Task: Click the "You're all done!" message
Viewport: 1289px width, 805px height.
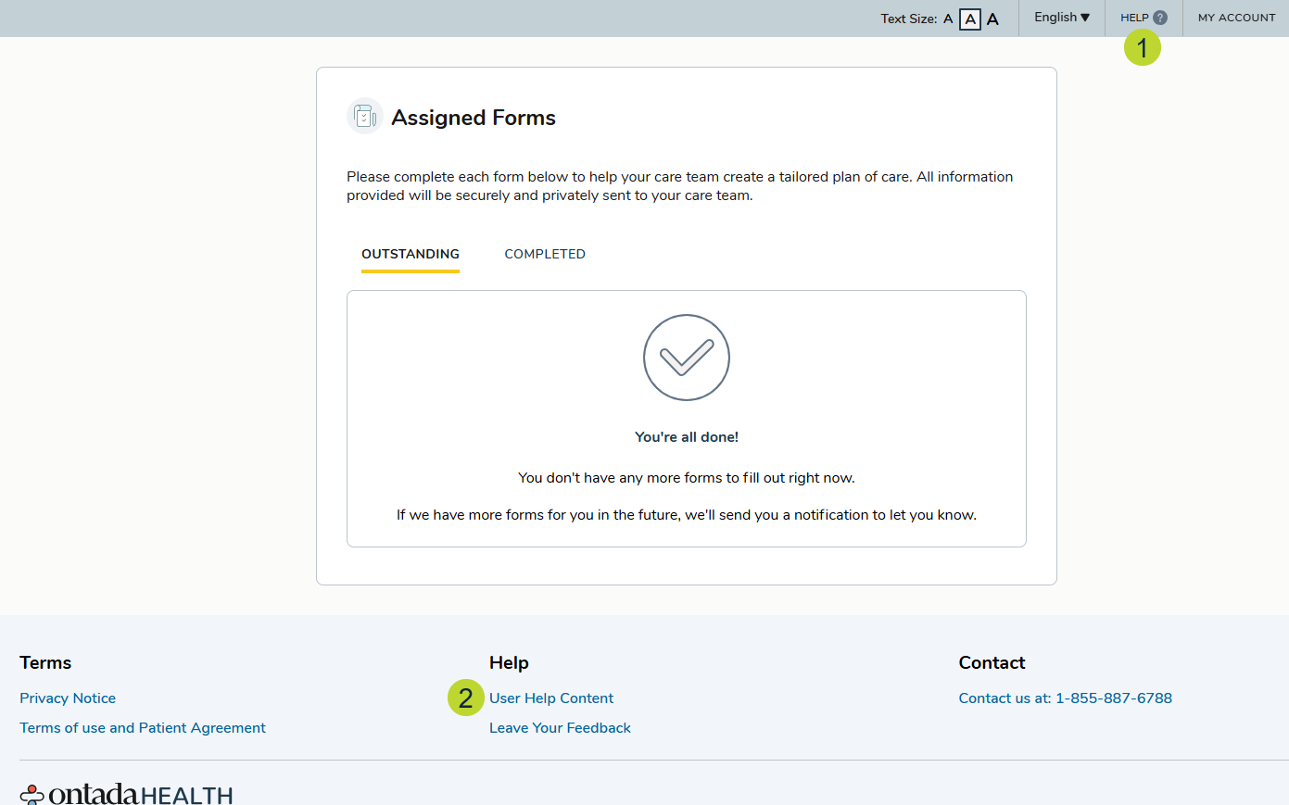Action: (x=687, y=437)
